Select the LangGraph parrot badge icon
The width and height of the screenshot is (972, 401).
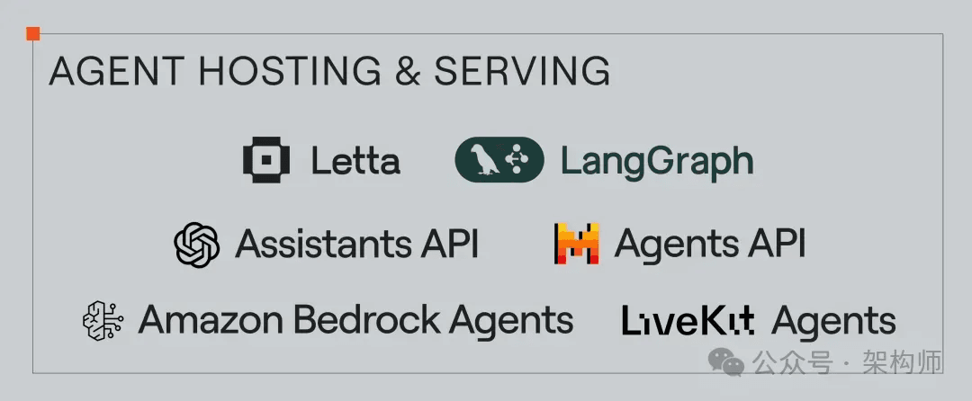pyautogui.click(x=499, y=160)
